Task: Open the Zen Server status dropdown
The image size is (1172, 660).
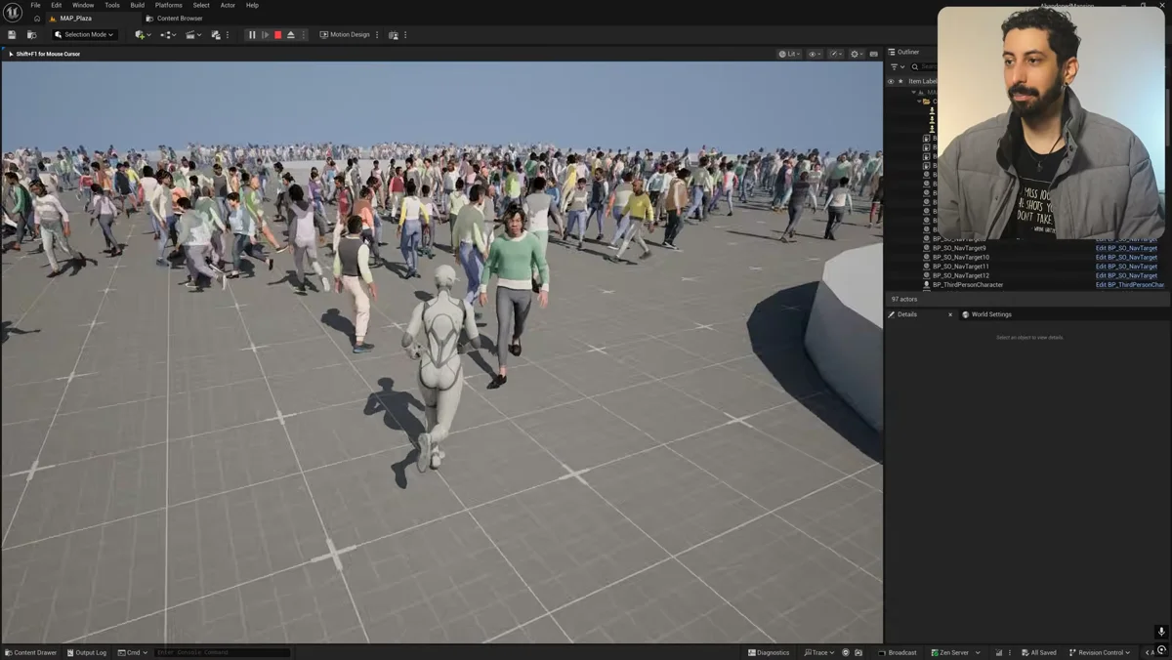Action: click(956, 652)
